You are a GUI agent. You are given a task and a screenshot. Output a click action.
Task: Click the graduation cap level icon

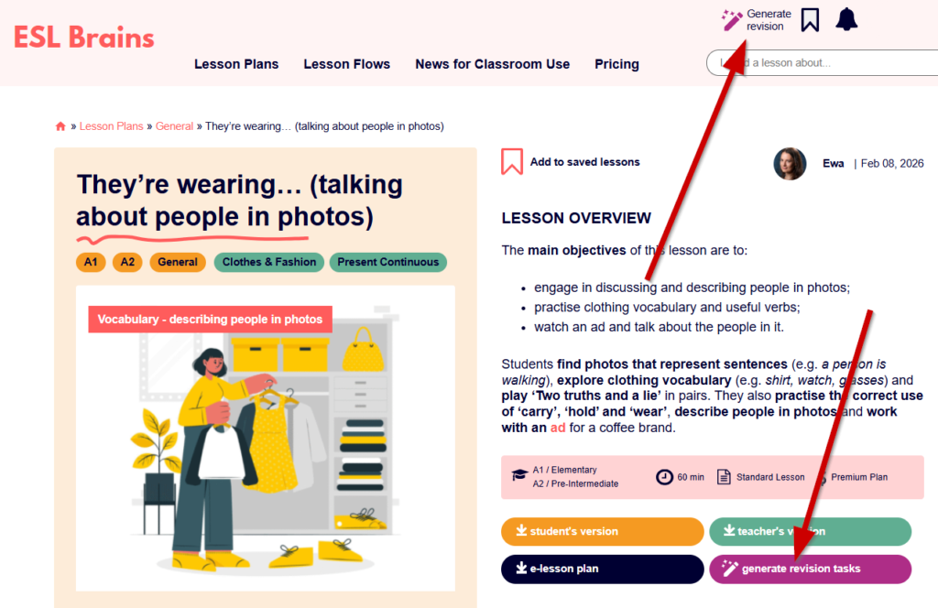tap(519, 475)
